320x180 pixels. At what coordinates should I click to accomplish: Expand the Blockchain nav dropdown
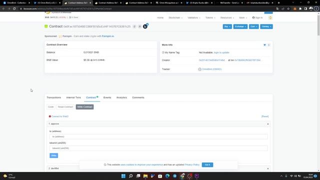pyautogui.click(x=175, y=18)
